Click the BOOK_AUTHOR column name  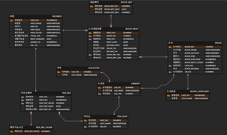[x=192, y=53]
